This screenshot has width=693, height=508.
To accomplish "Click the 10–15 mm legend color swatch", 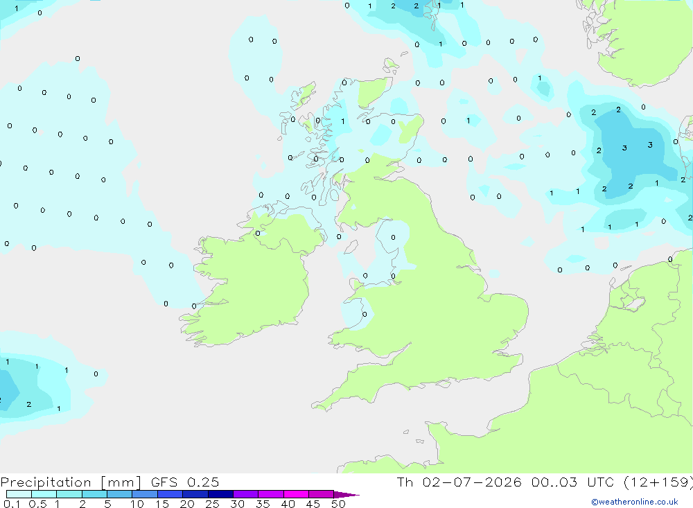I will (145, 494).
